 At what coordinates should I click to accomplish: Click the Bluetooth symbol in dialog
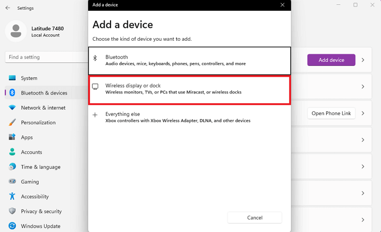click(95, 58)
